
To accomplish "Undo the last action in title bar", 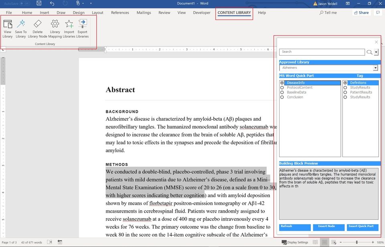I will pos(52,3).
